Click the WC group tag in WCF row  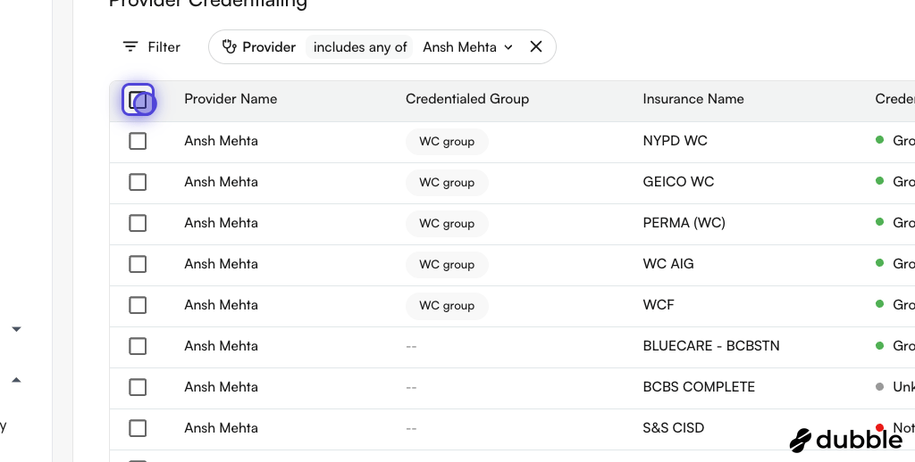[447, 305]
